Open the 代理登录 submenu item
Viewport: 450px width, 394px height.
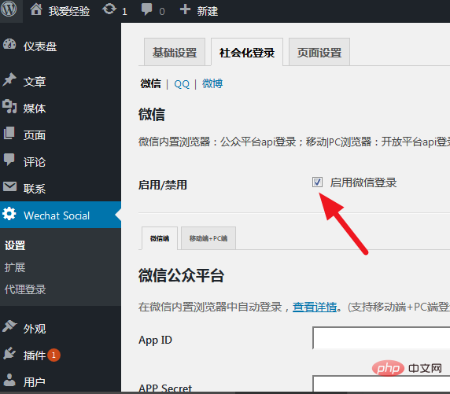(x=25, y=289)
